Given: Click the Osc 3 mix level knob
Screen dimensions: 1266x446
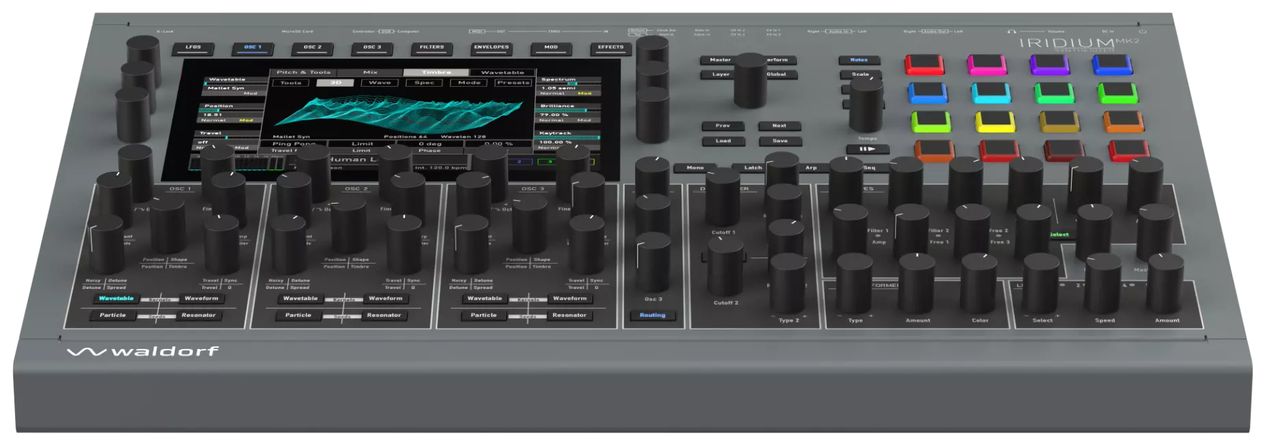Looking at the screenshot, I should click(x=653, y=263).
